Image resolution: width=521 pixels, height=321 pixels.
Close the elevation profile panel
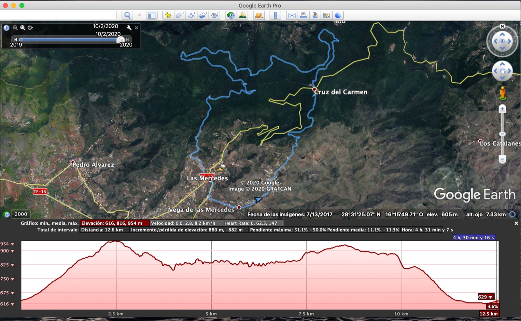516,223
